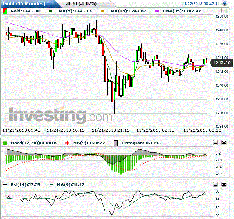Click the 1242.00 price axis label
Image resolution: width=234 pixels, height=219 pixels.
click(222, 71)
